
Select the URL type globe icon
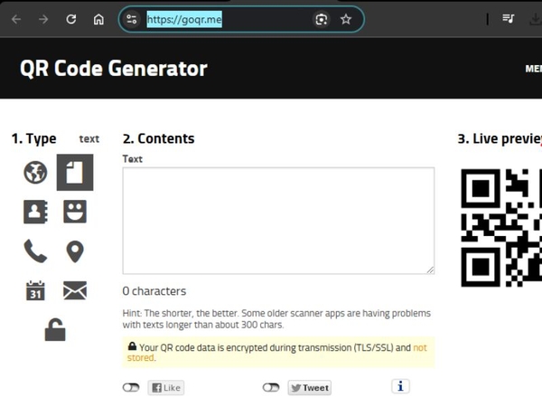pos(35,173)
